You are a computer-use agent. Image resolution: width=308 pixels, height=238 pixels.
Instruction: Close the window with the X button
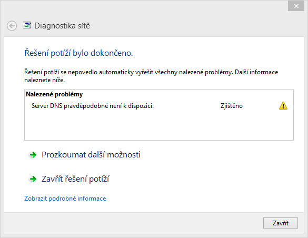click(x=296, y=6)
